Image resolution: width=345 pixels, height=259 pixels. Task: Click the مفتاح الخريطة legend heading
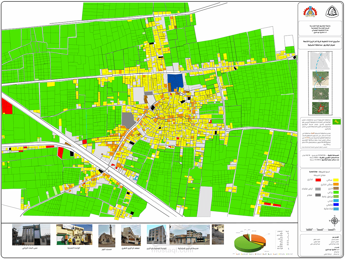pos(319,175)
